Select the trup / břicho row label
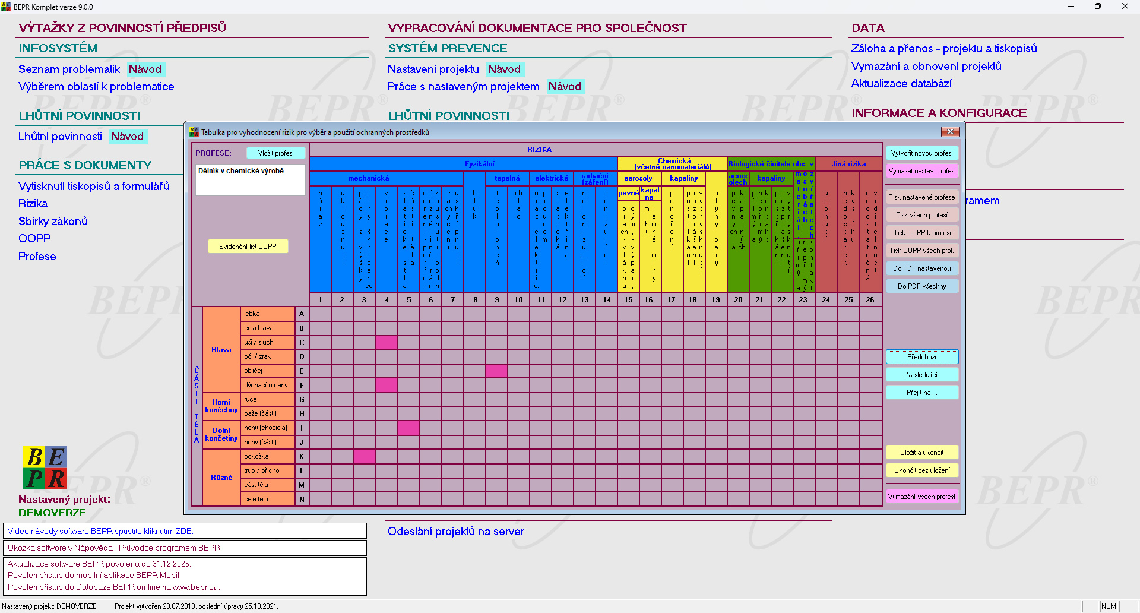The image size is (1140, 613). 268,470
